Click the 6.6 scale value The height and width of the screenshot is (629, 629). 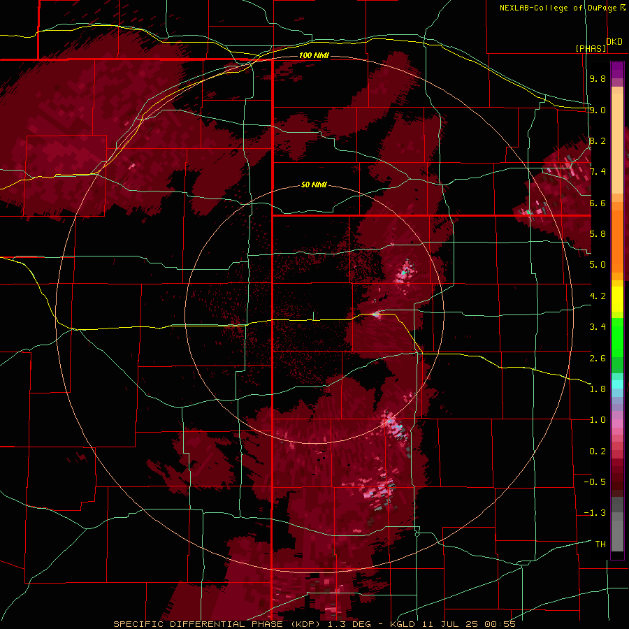[x=598, y=203]
